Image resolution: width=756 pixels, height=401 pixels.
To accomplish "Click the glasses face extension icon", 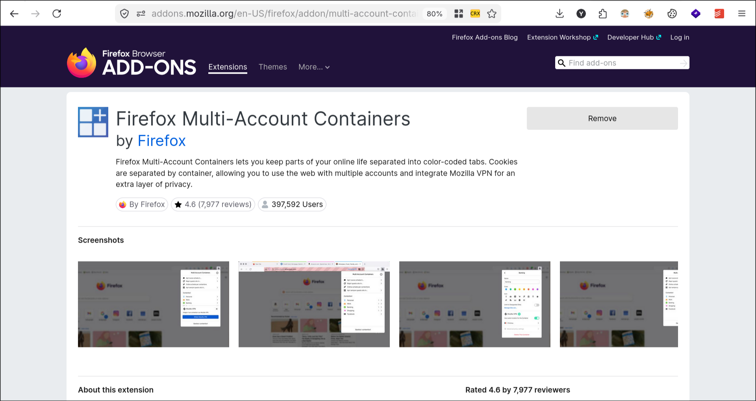I will tap(625, 14).
